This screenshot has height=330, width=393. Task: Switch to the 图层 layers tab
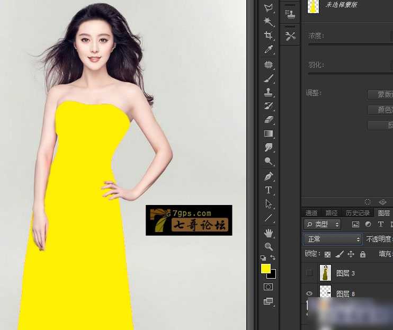click(x=383, y=213)
